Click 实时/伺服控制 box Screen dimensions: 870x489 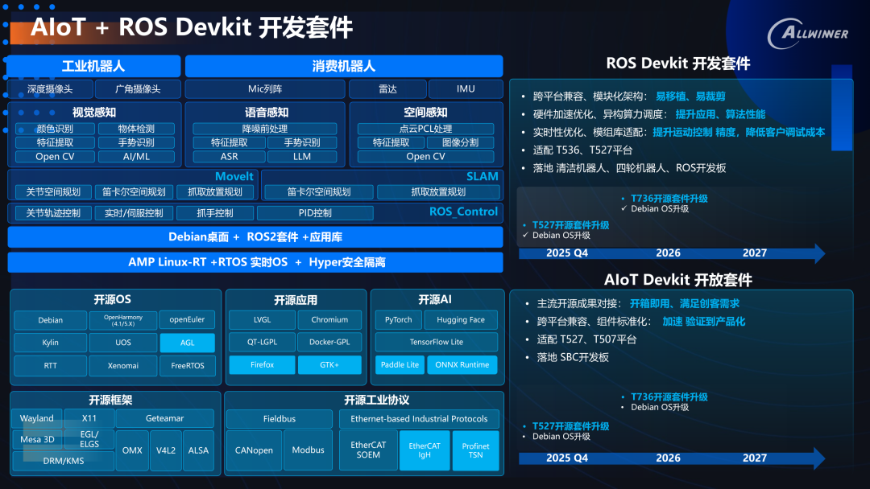coord(134,213)
